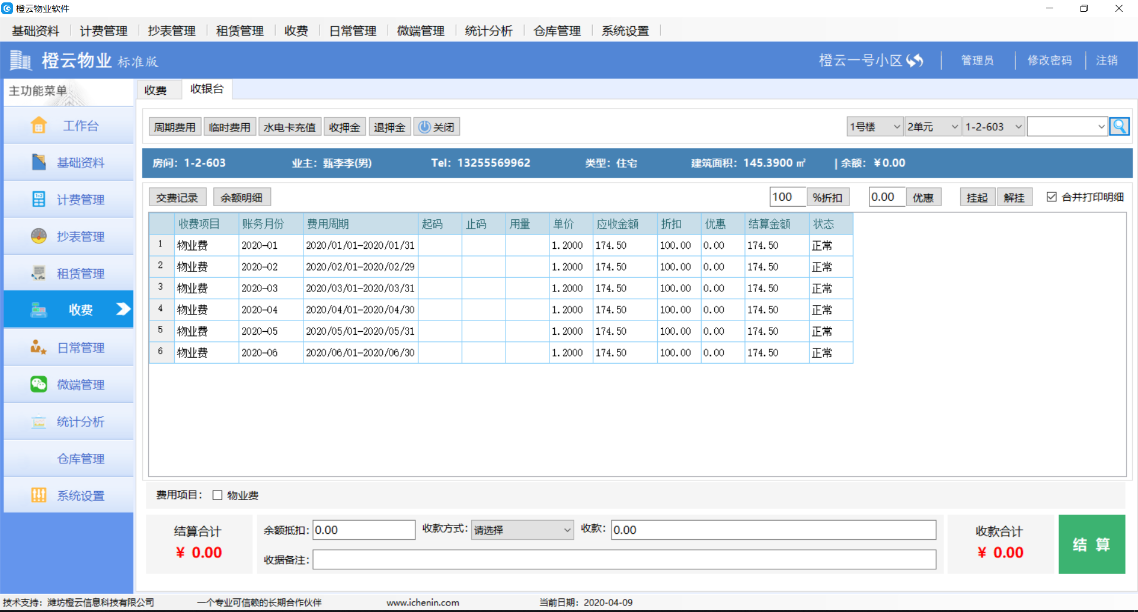Click the green 结算 button
This screenshot has width=1138, height=612.
(x=1092, y=544)
